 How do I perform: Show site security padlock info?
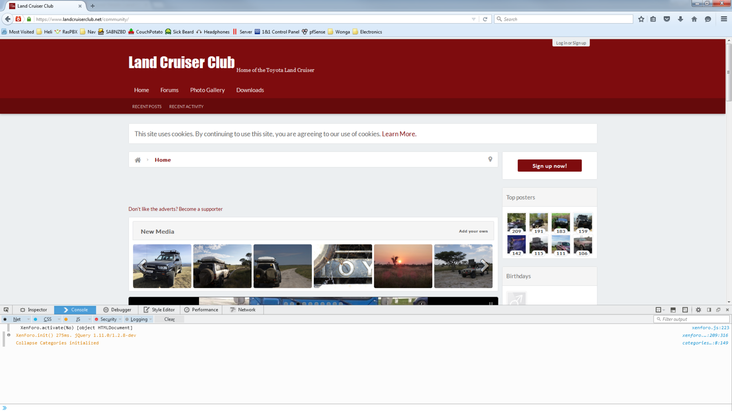coord(29,19)
